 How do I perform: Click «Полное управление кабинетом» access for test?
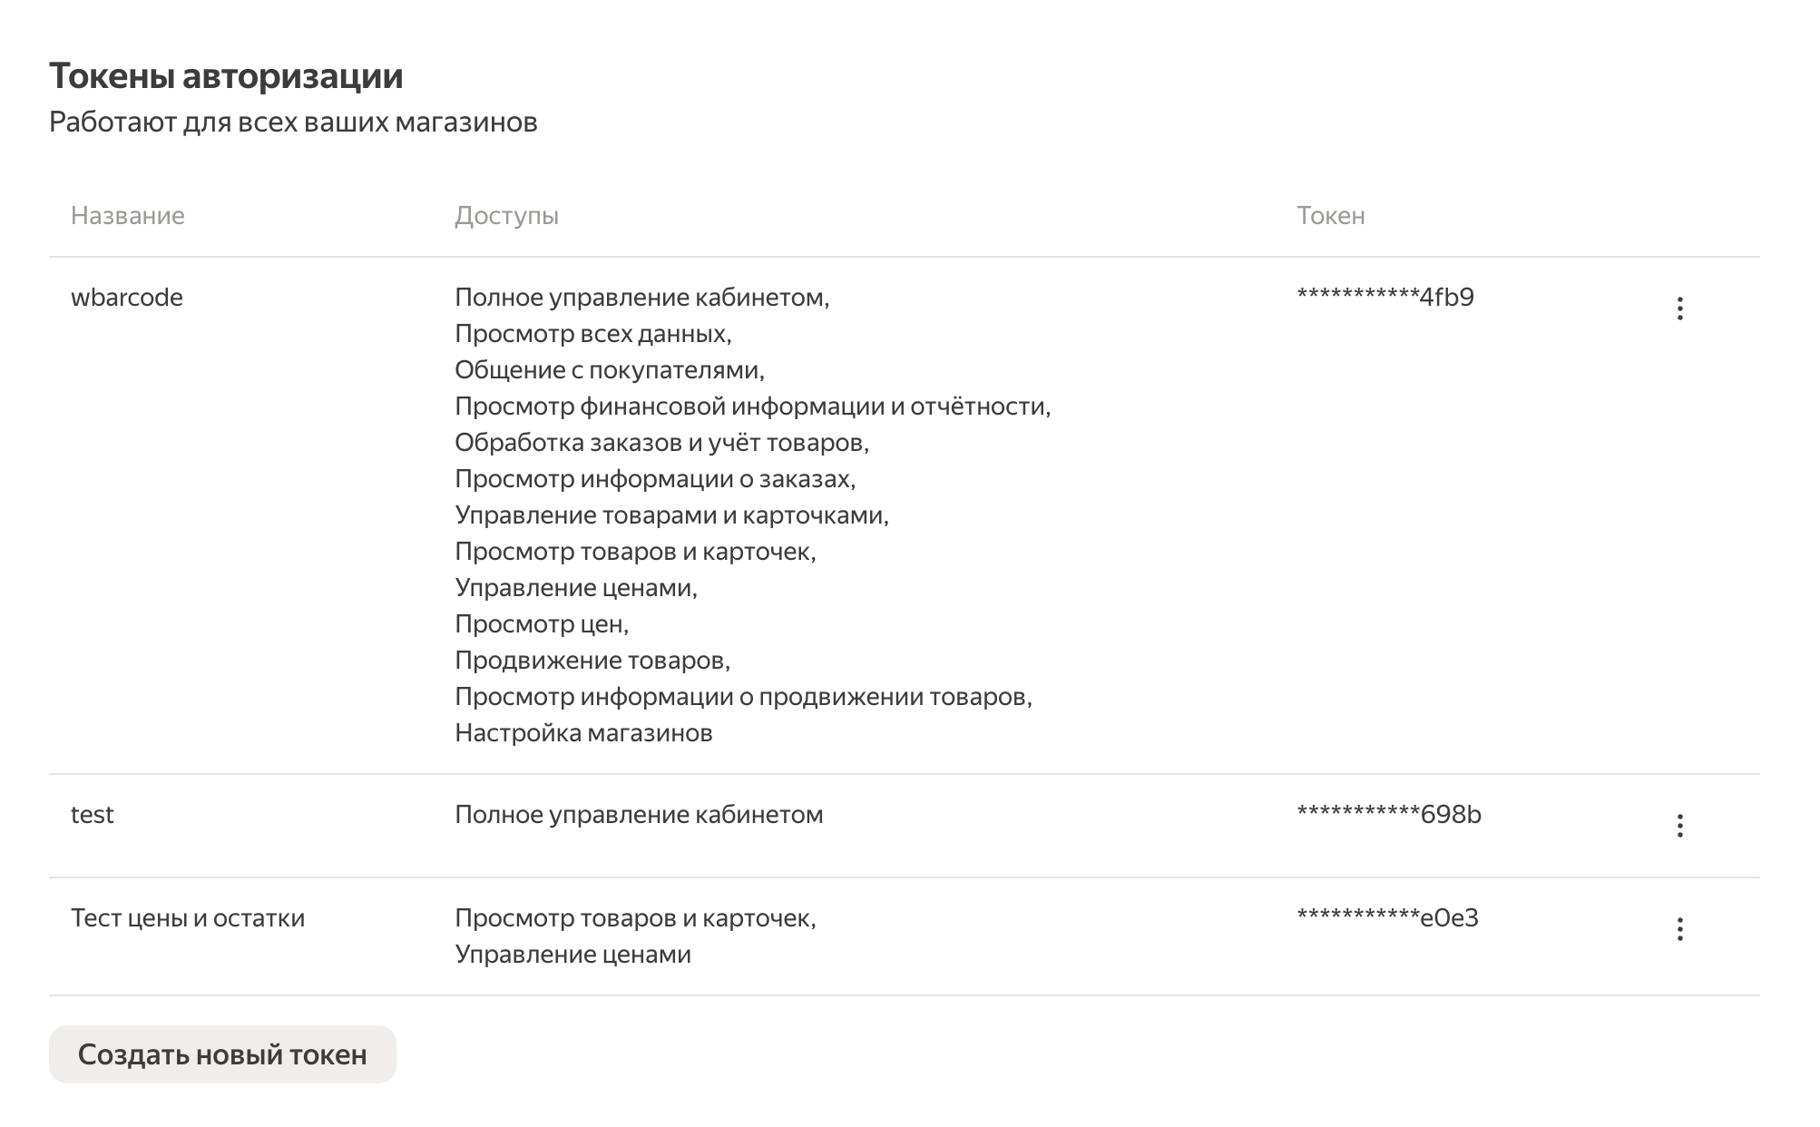coord(640,816)
